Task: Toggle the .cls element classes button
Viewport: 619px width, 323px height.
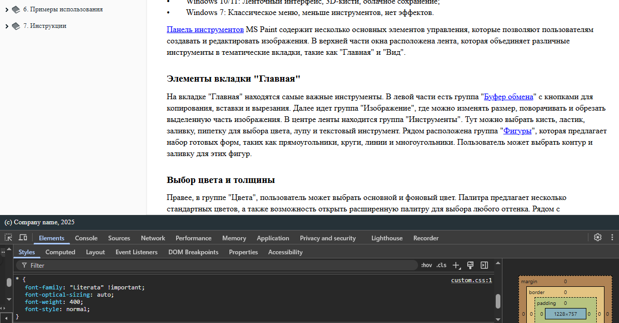Action: pos(441,265)
